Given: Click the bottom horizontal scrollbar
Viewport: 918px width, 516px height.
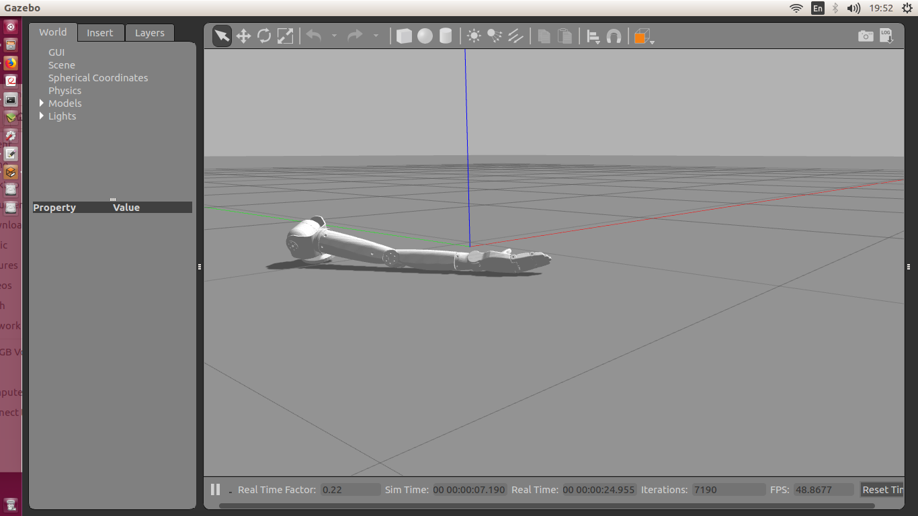Looking at the screenshot, I should [547, 506].
